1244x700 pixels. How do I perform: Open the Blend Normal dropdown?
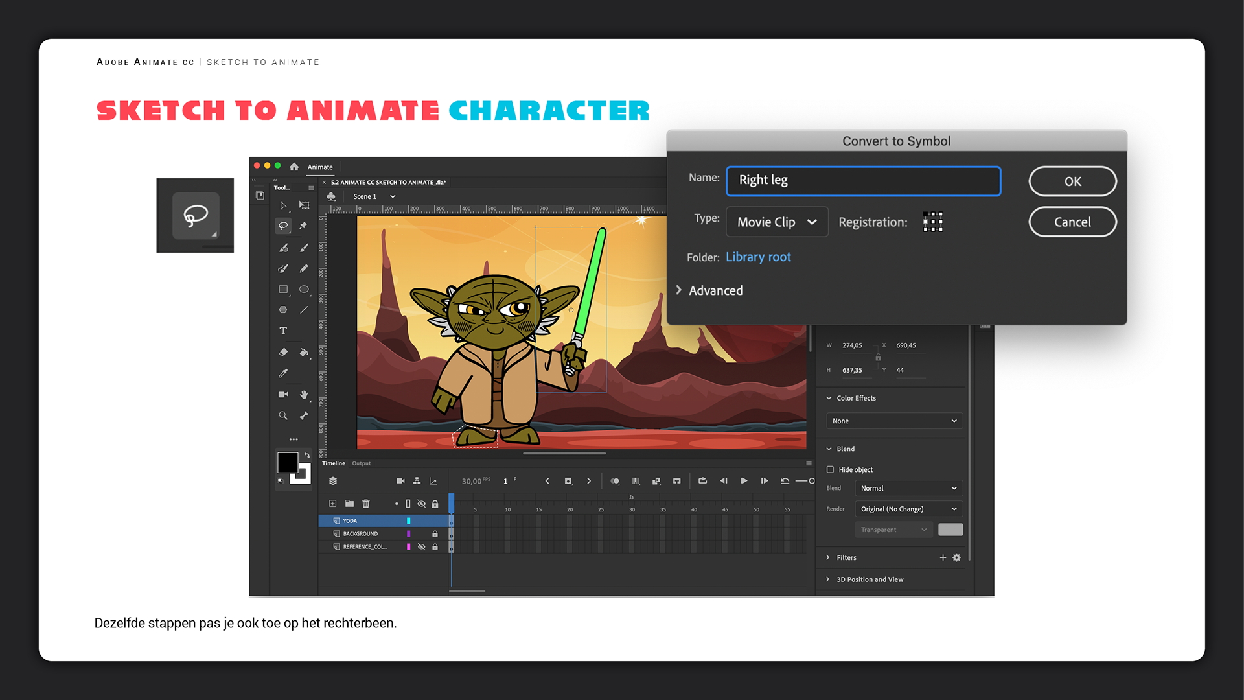tap(908, 488)
